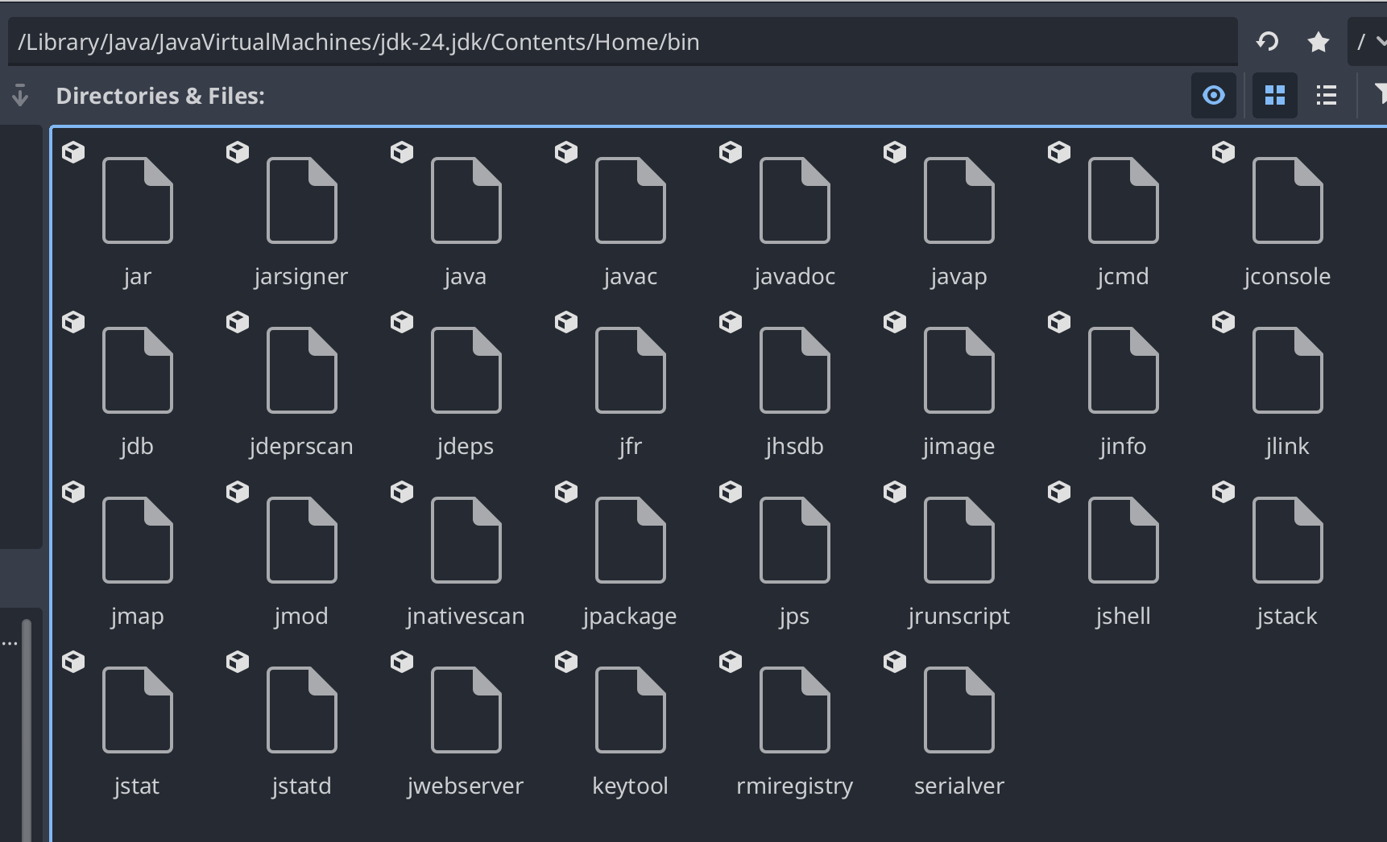This screenshot has width=1387, height=842.
Task: Select the jps file icon
Action: pos(795,540)
